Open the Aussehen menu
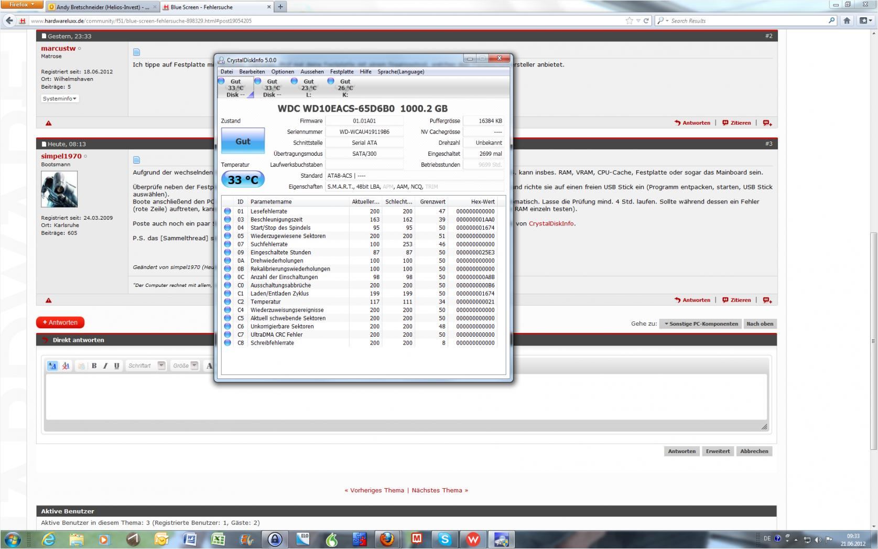Viewport: 878px width, 549px height. pos(312,72)
